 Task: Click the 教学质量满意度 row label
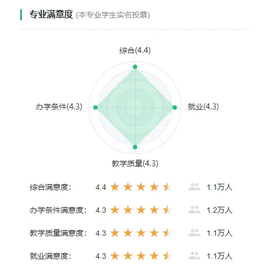pos(58,233)
